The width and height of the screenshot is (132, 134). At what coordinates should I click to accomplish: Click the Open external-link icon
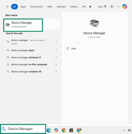pos(68,48)
